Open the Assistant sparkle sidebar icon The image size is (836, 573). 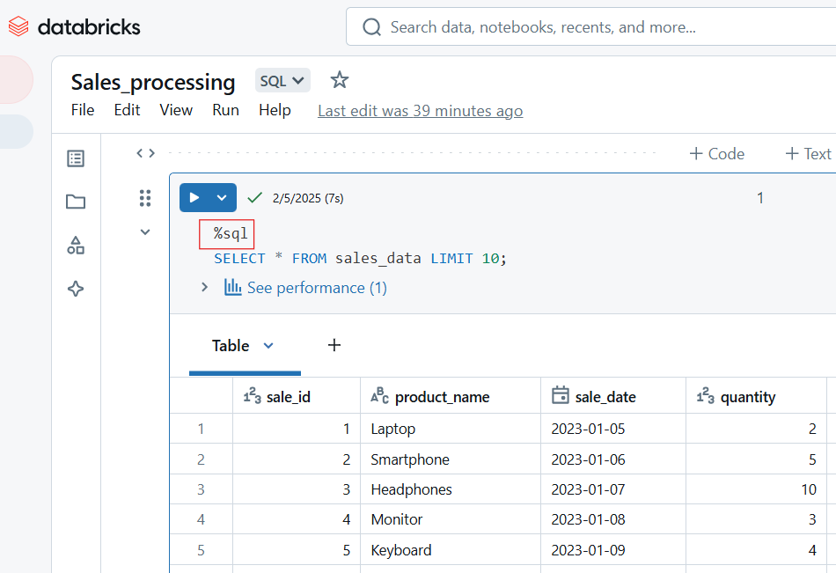[x=76, y=289]
